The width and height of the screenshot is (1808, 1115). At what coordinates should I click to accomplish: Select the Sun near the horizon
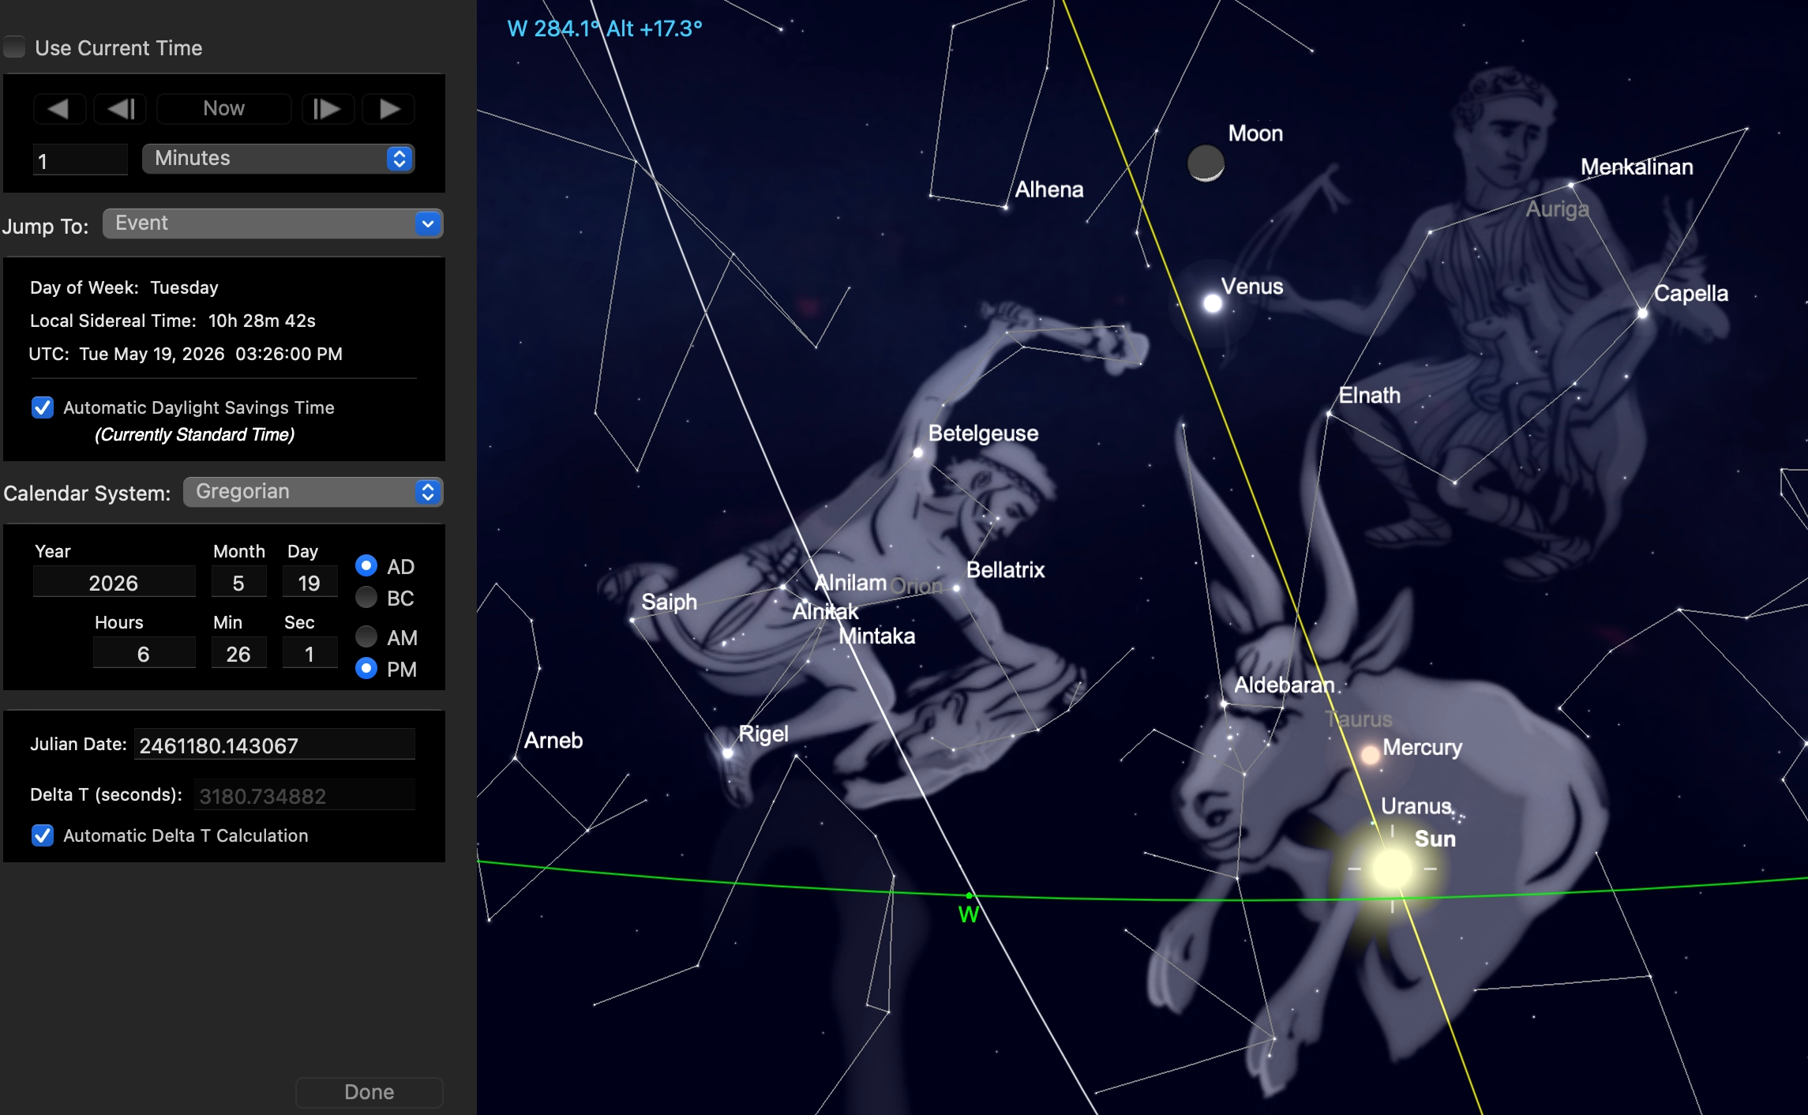(x=1392, y=869)
